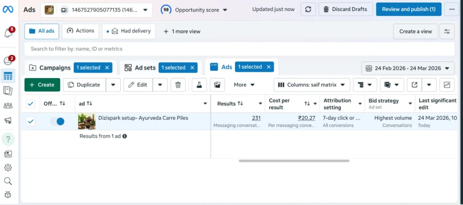
Task: Open the date range 24 Feb - 24 Mar picker
Action: (x=408, y=69)
